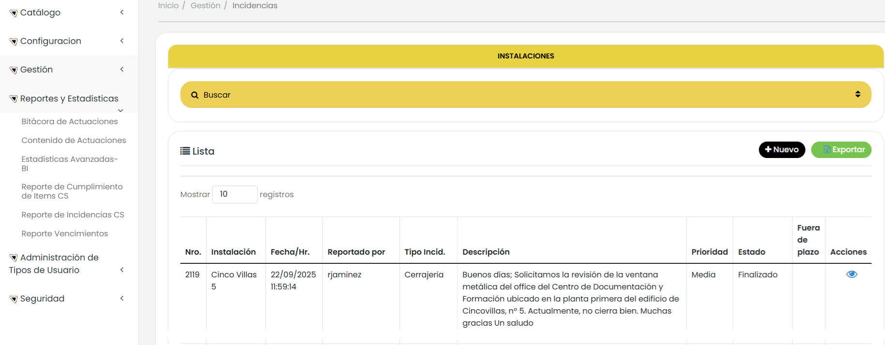Click the Mostrar registros count field
This screenshot has width=885, height=345.
coord(235,194)
